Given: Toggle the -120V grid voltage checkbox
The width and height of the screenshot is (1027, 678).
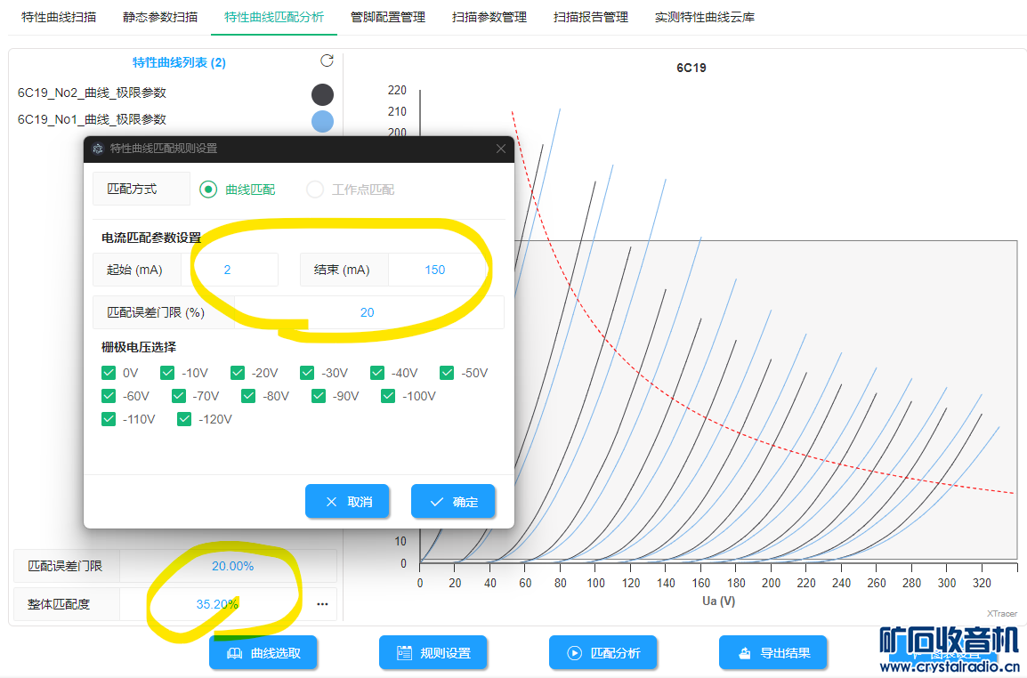Looking at the screenshot, I should pyautogui.click(x=184, y=418).
